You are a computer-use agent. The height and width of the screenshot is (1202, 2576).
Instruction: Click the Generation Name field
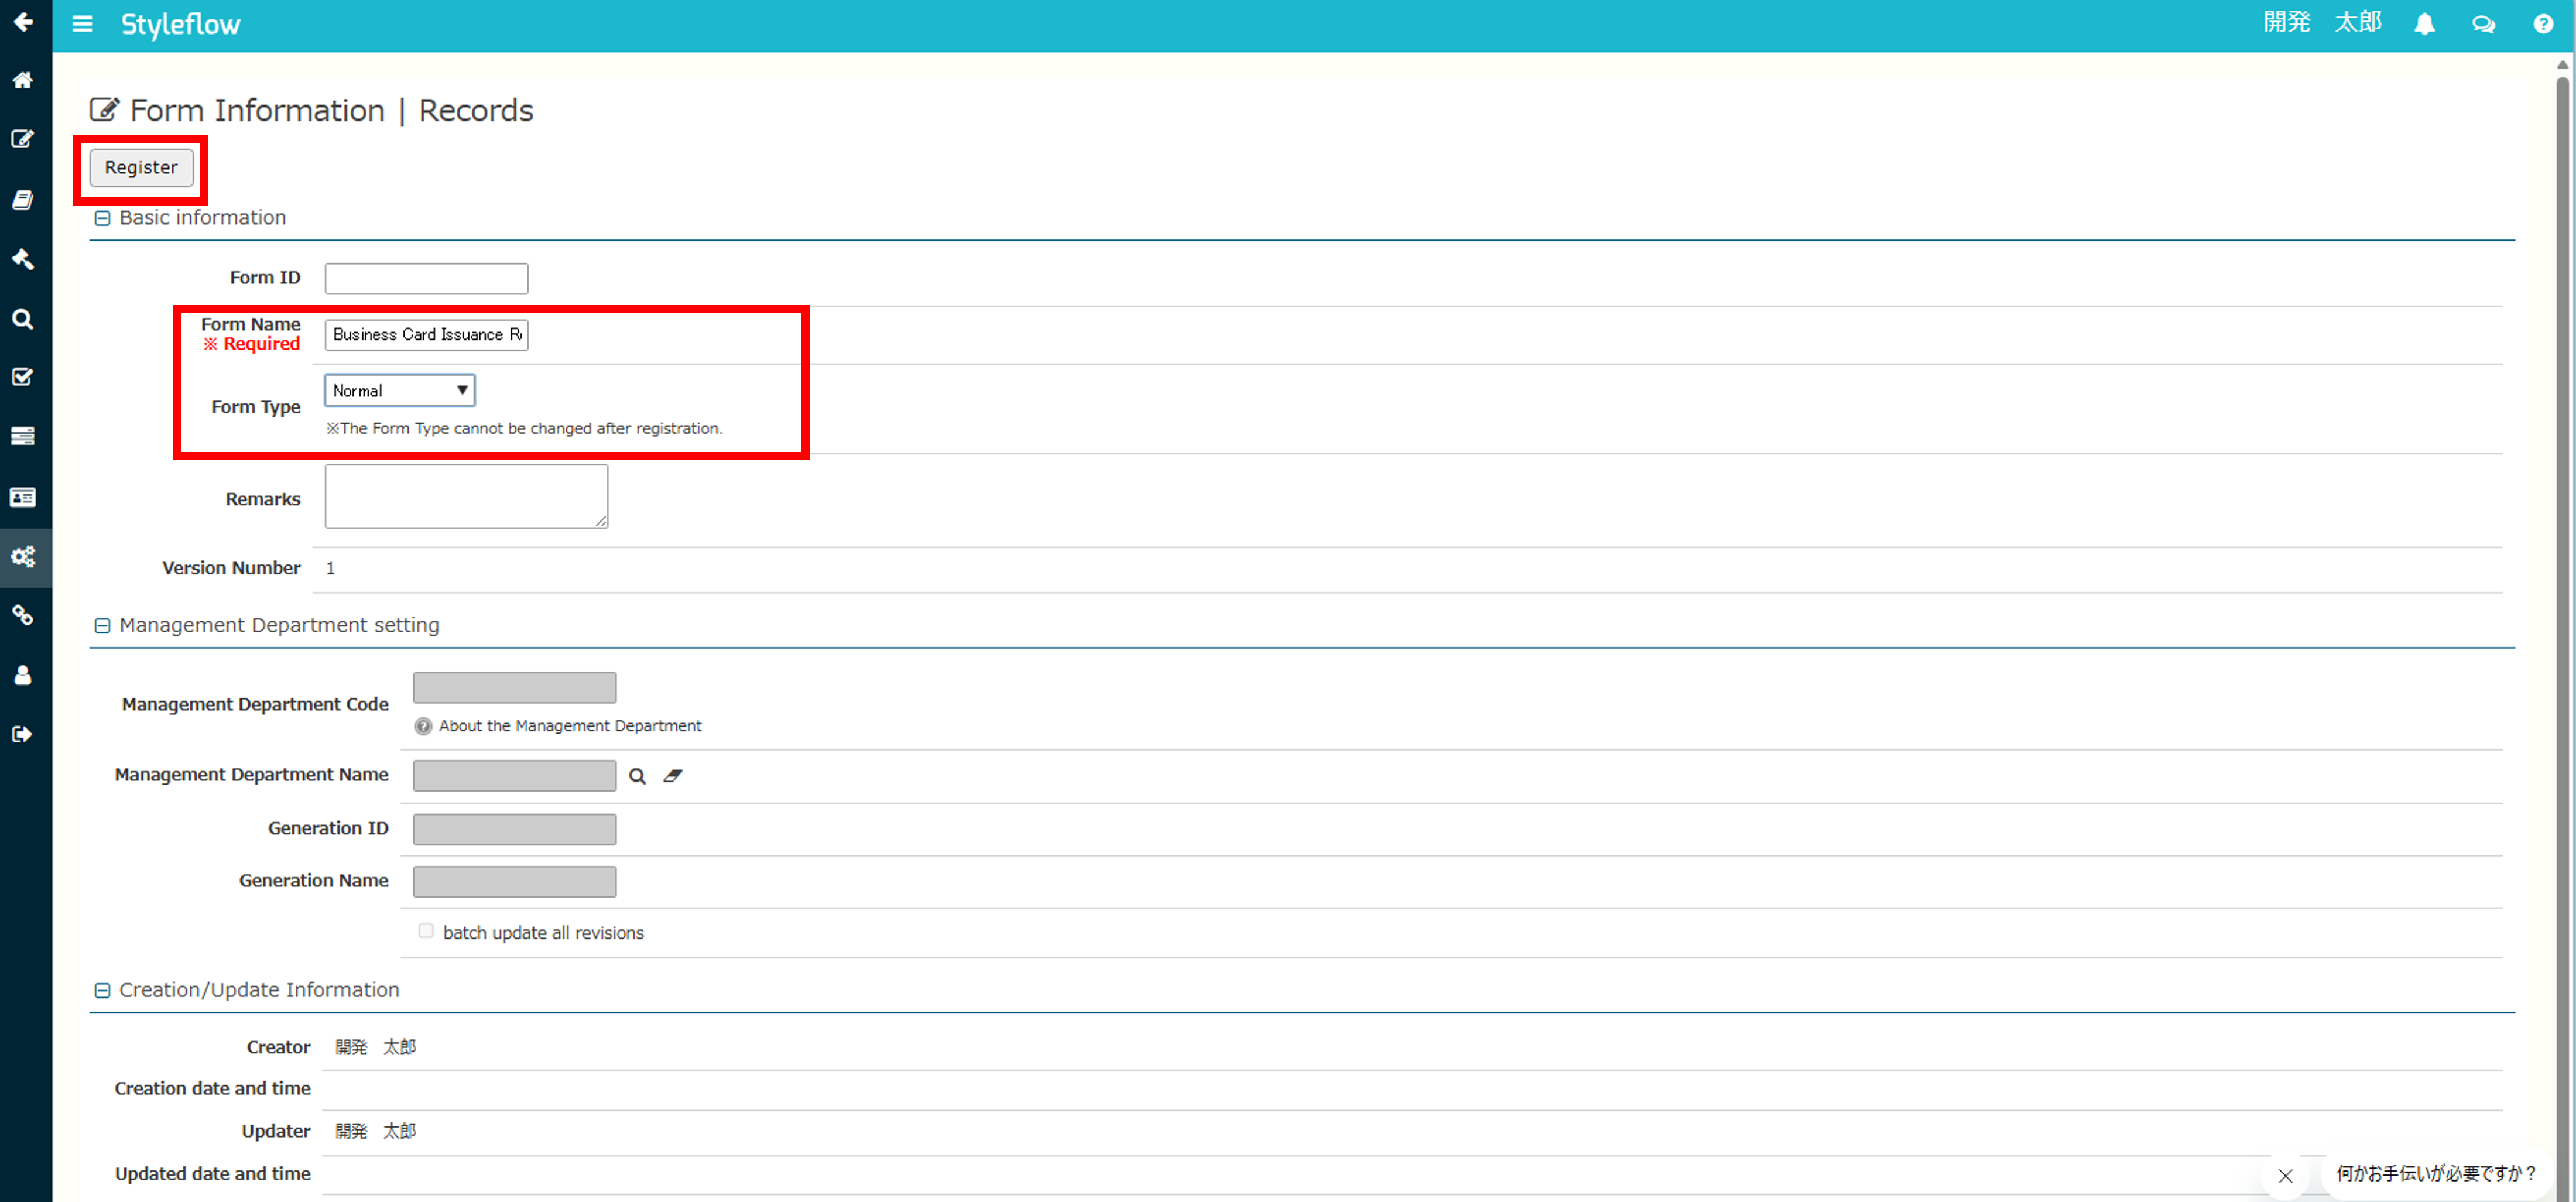pos(515,882)
